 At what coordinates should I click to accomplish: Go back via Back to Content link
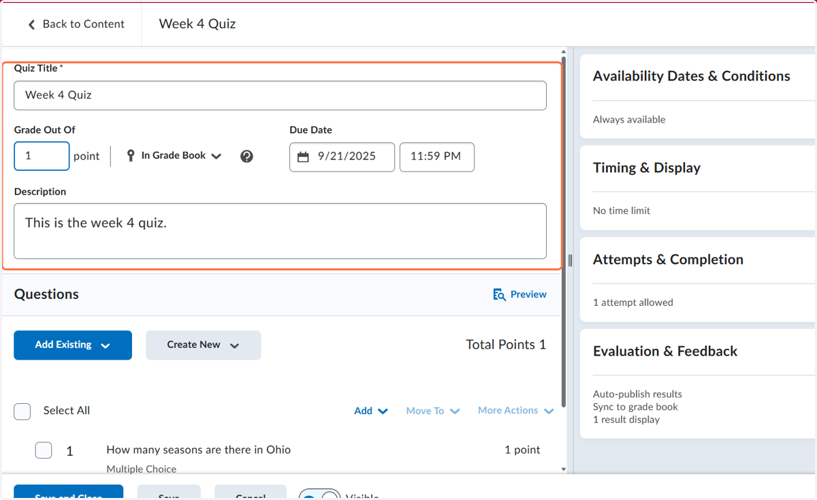(76, 24)
